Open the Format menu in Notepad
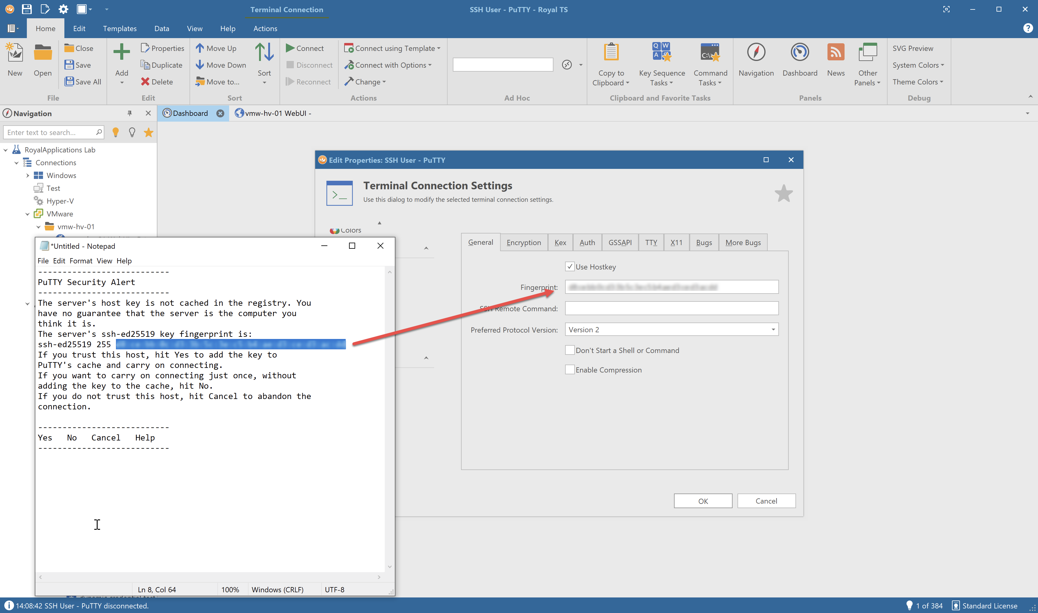This screenshot has width=1038, height=613. point(81,261)
